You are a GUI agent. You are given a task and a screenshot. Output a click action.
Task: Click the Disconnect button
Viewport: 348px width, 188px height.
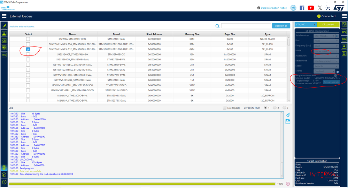tap(328, 24)
